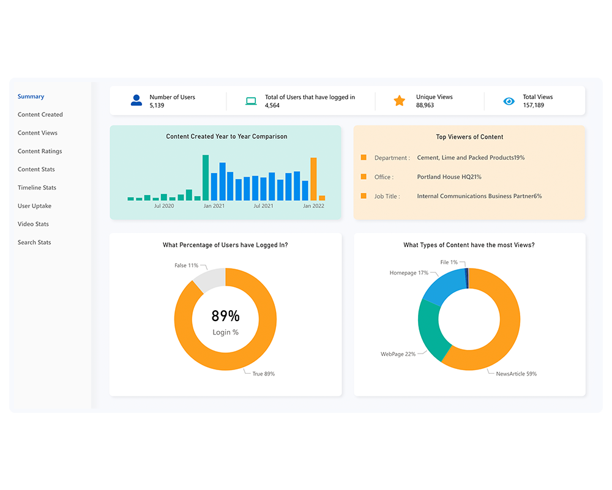
Task: Open the Search Stats tab
Action: pos(34,242)
